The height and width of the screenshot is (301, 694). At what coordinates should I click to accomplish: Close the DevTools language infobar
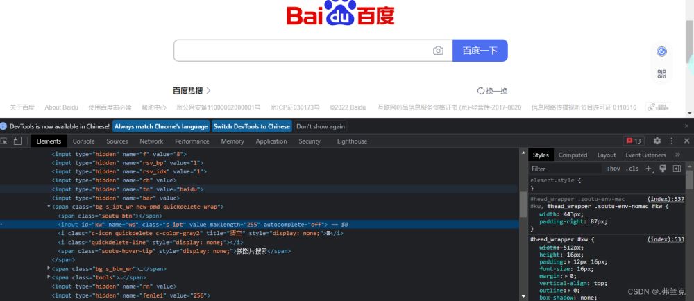(x=687, y=126)
